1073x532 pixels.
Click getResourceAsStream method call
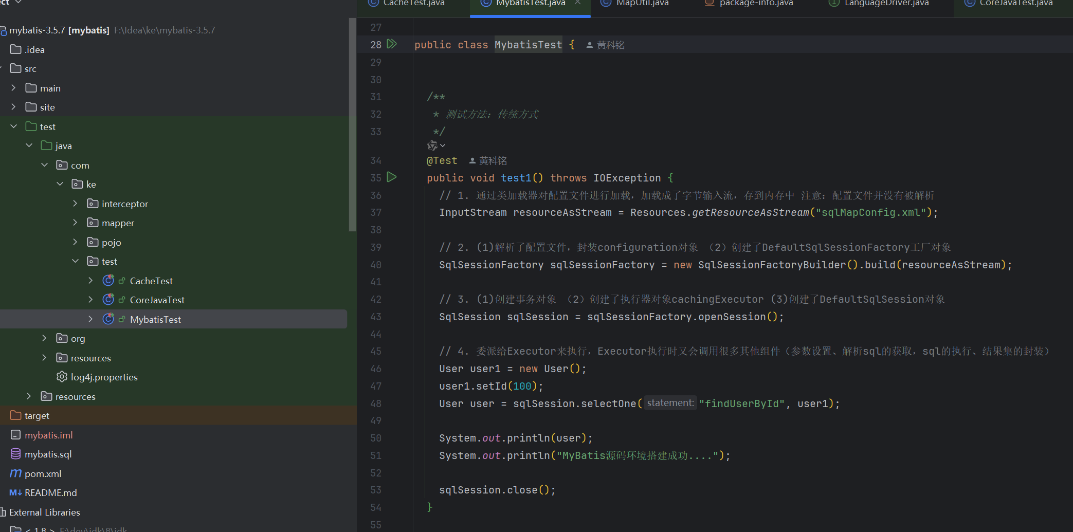pos(751,212)
